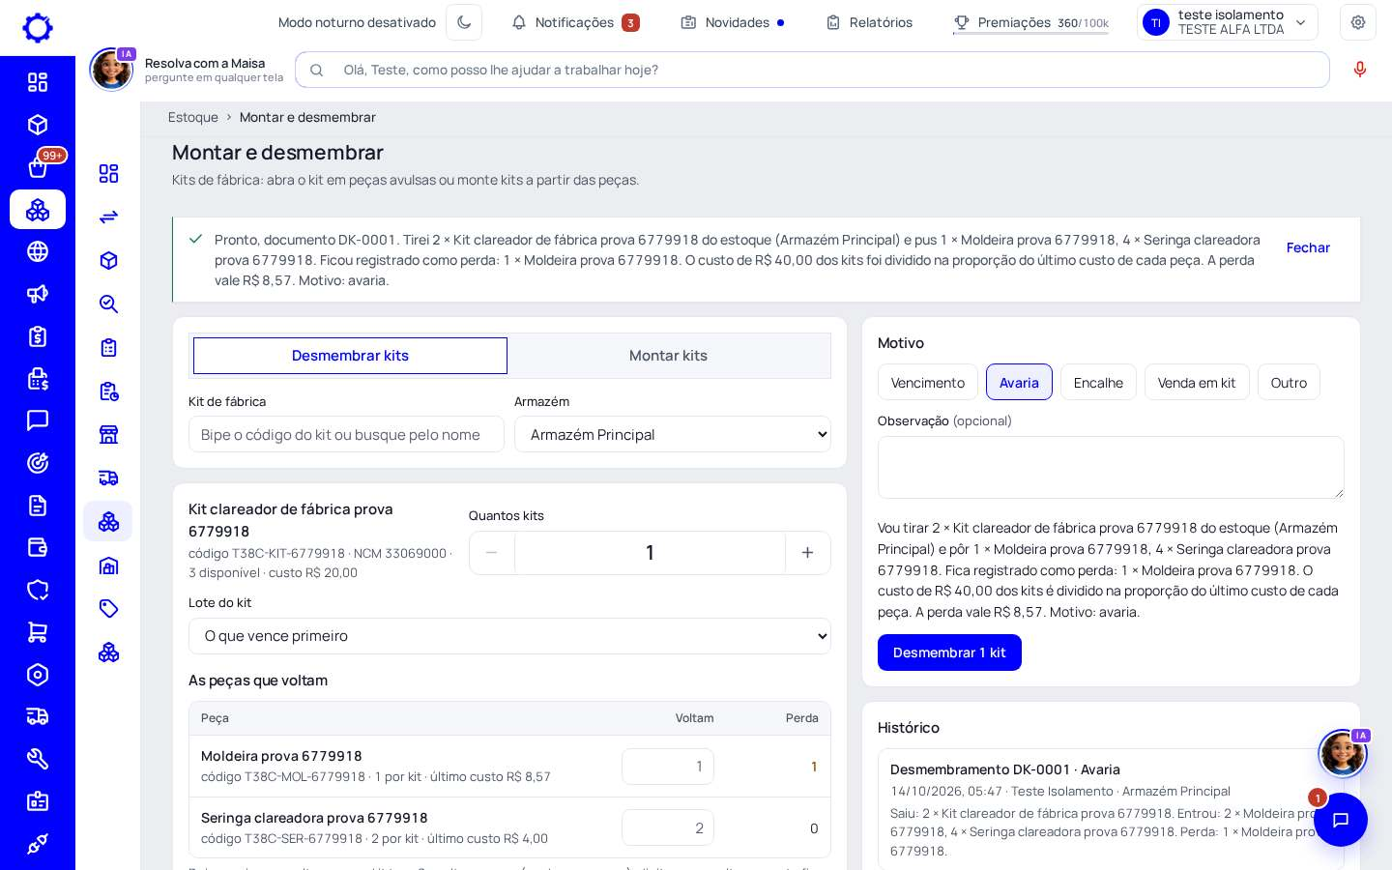
Task: Open globe icon in the blue sidebar
Action: 38,251
